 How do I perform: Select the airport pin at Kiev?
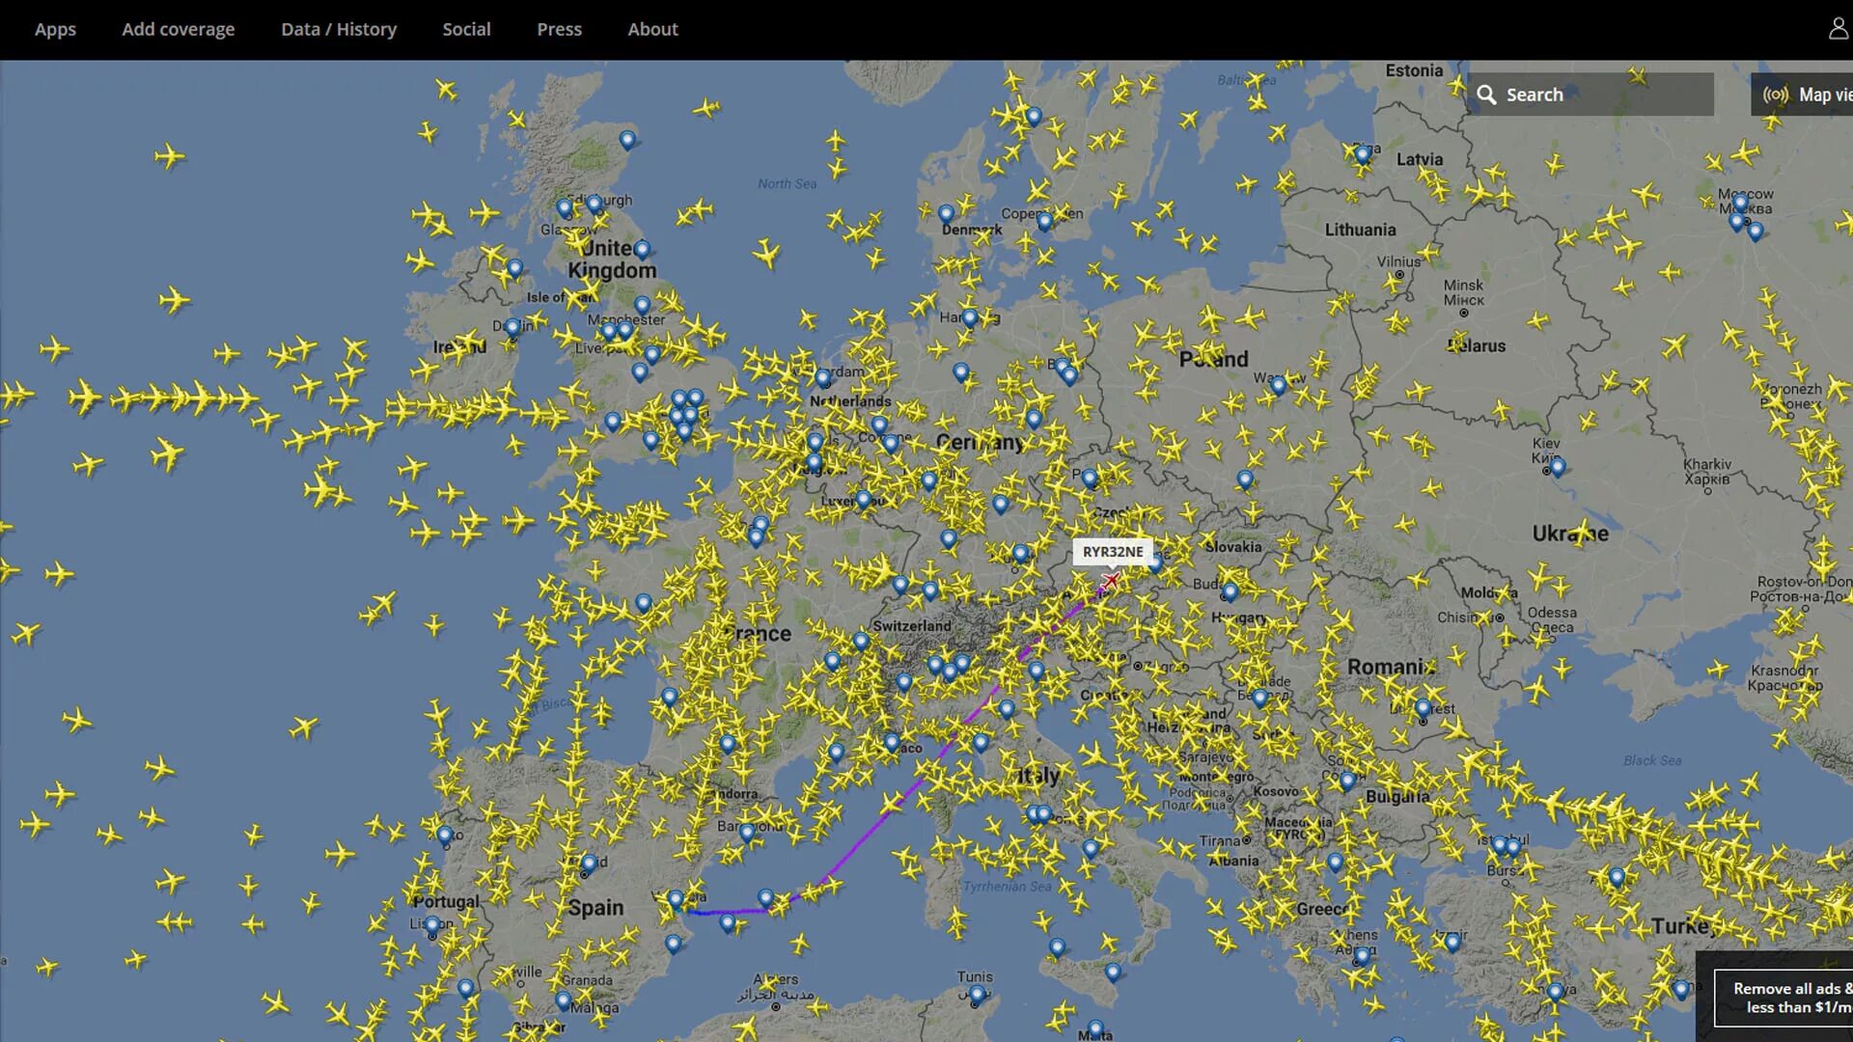(x=1557, y=467)
